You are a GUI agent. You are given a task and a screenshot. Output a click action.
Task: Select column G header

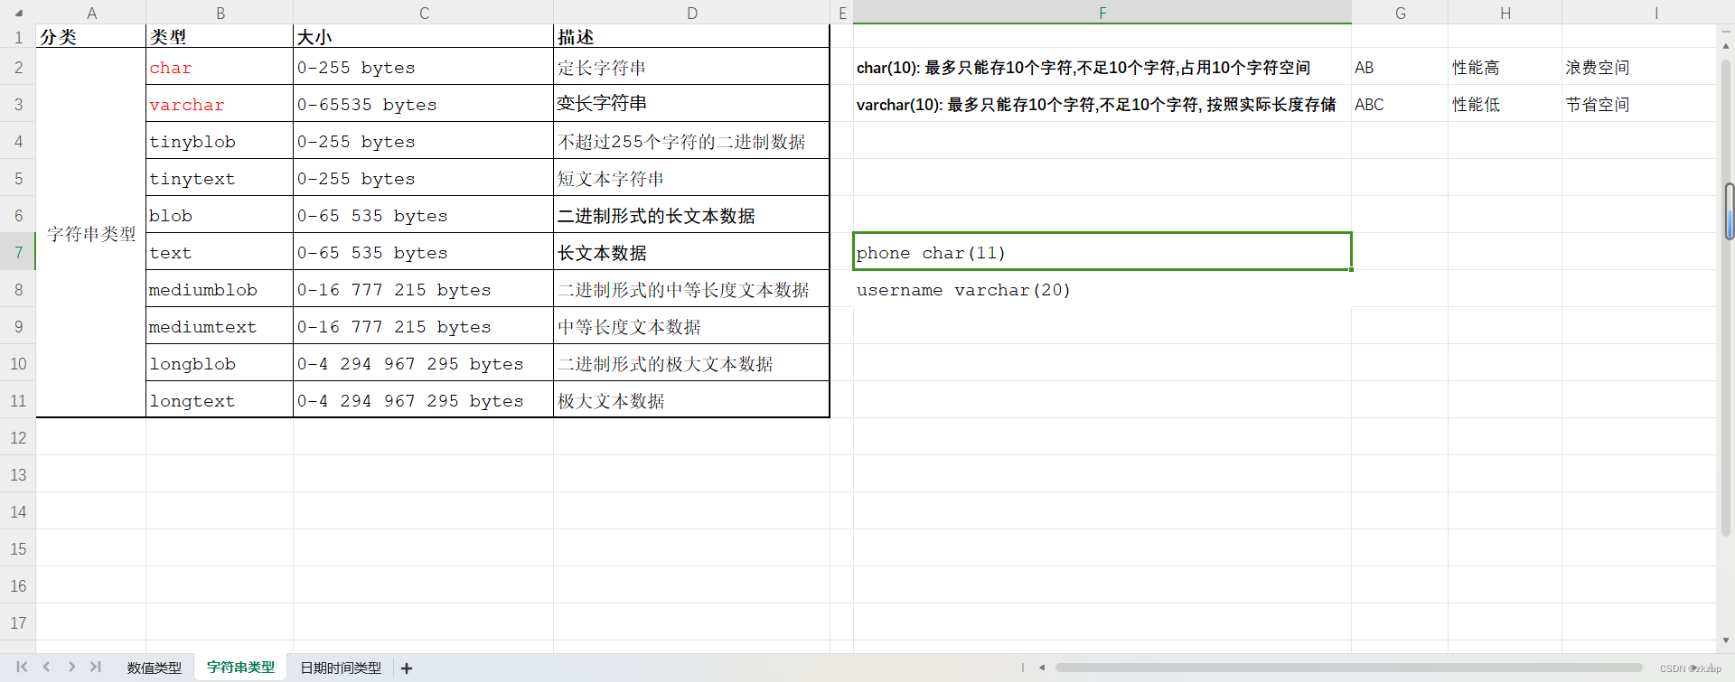pos(1400,13)
